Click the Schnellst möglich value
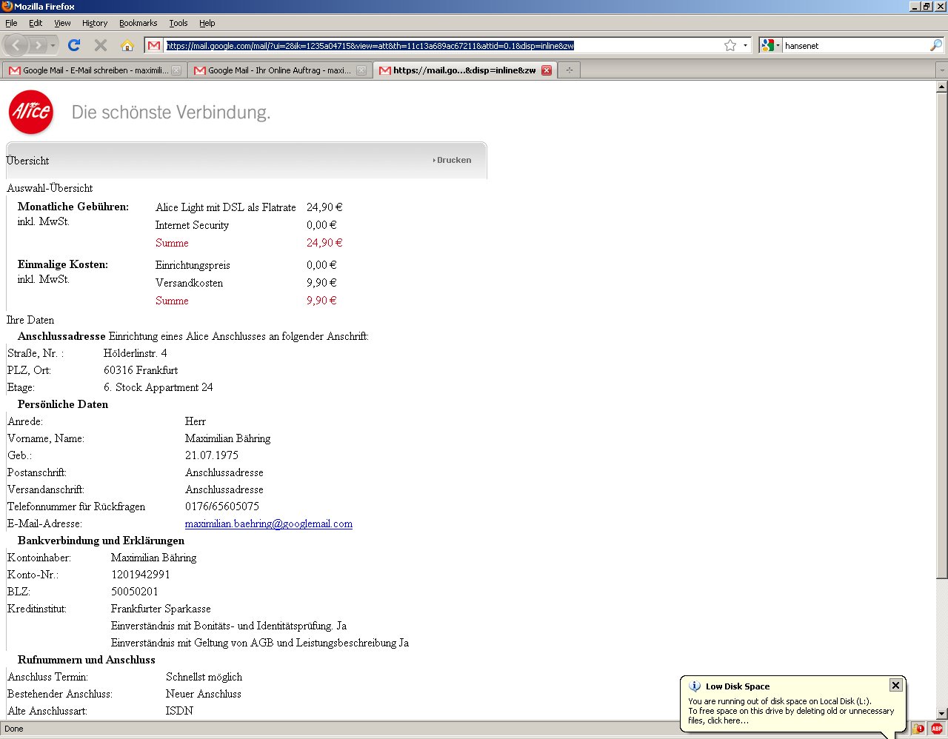948x739 pixels. (x=204, y=677)
